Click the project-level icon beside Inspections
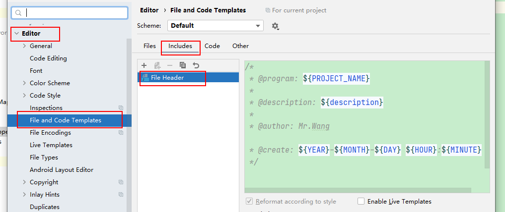505x212 pixels. point(121,108)
